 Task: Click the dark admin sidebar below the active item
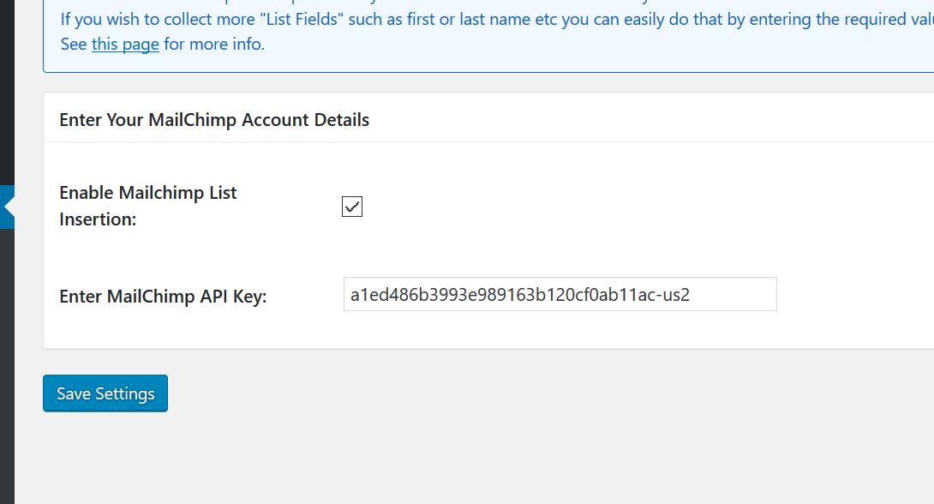(x=7, y=366)
